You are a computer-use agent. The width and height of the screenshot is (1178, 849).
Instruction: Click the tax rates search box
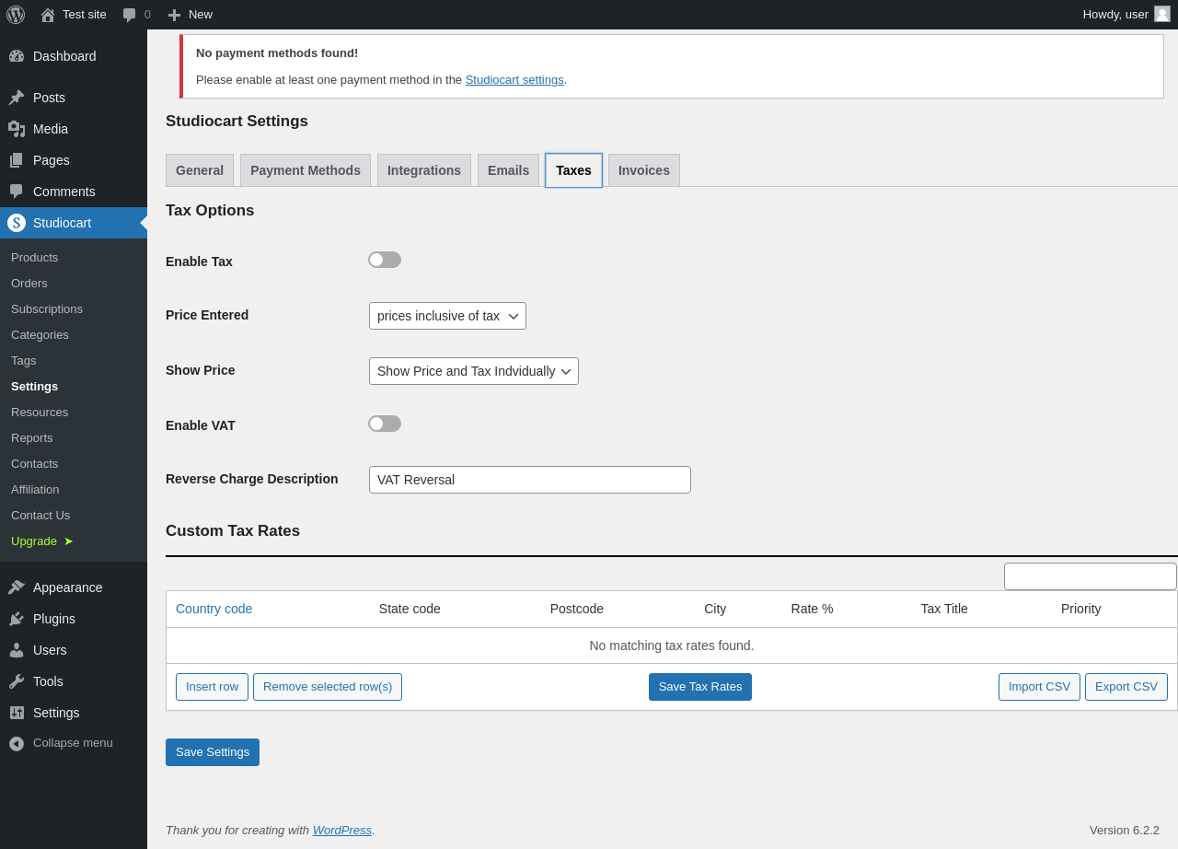(x=1091, y=576)
